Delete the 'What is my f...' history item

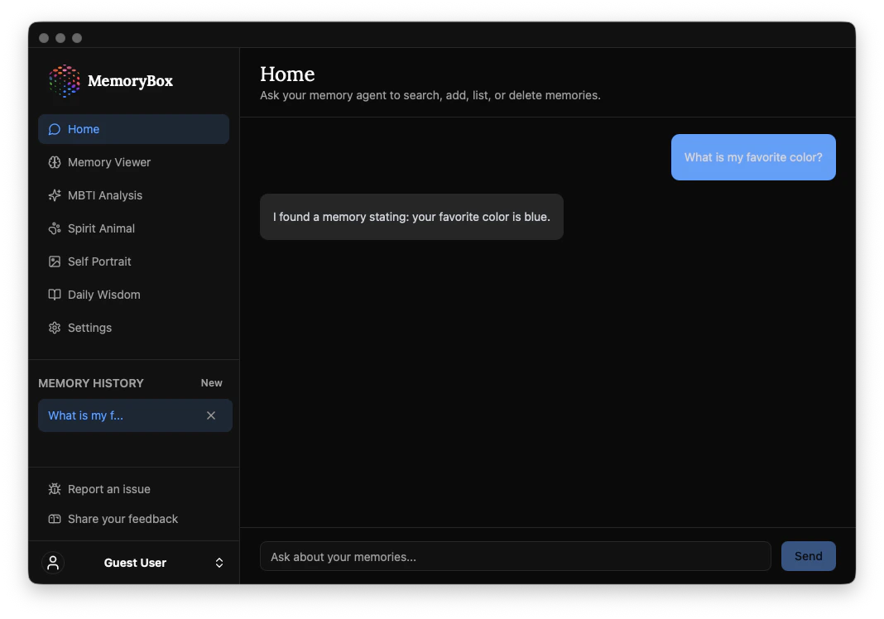[211, 415]
